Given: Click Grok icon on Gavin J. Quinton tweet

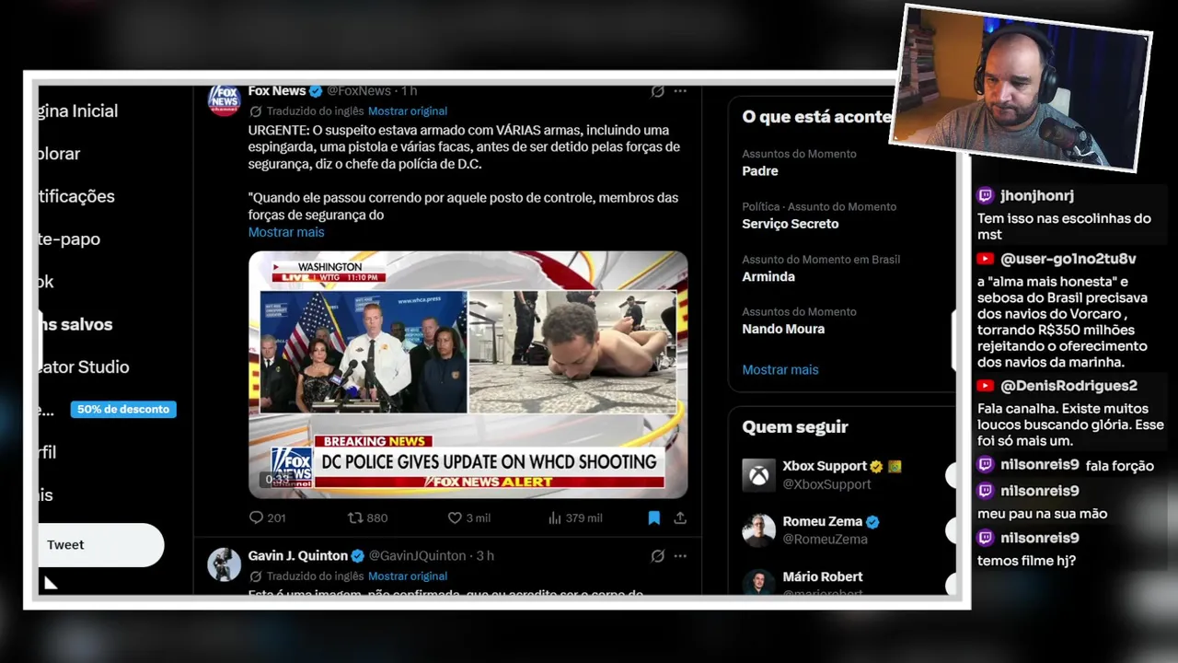Looking at the screenshot, I should 657,556.
